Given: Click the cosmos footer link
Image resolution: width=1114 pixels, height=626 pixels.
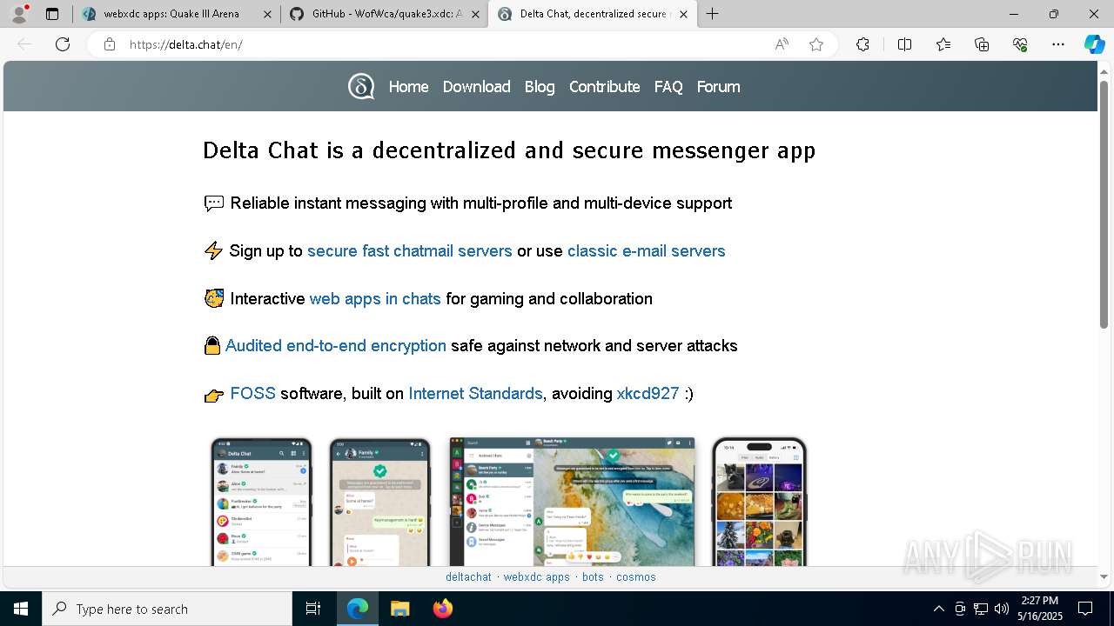Looking at the screenshot, I should tap(636, 577).
